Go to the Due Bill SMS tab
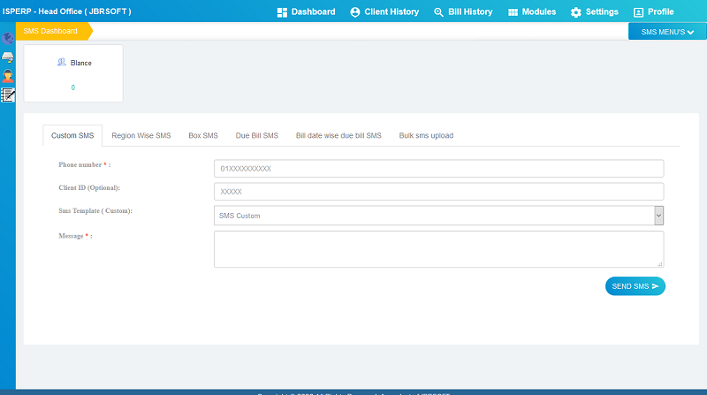This screenshot has height=395, width=707. click(257, 135)
